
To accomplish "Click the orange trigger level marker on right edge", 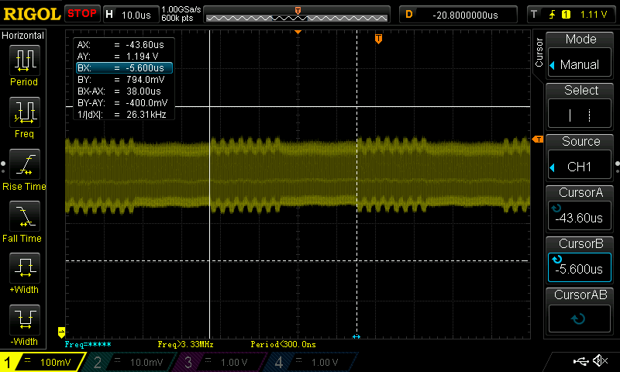I will point(538,139).
